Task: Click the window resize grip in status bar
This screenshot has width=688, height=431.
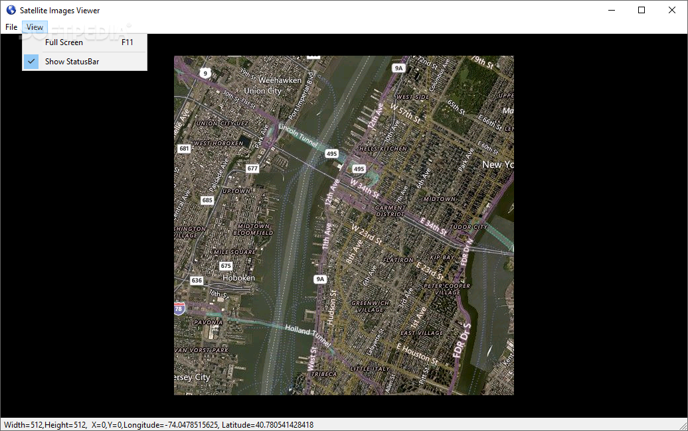Action: pyautogui.click(x=683, y=426)
